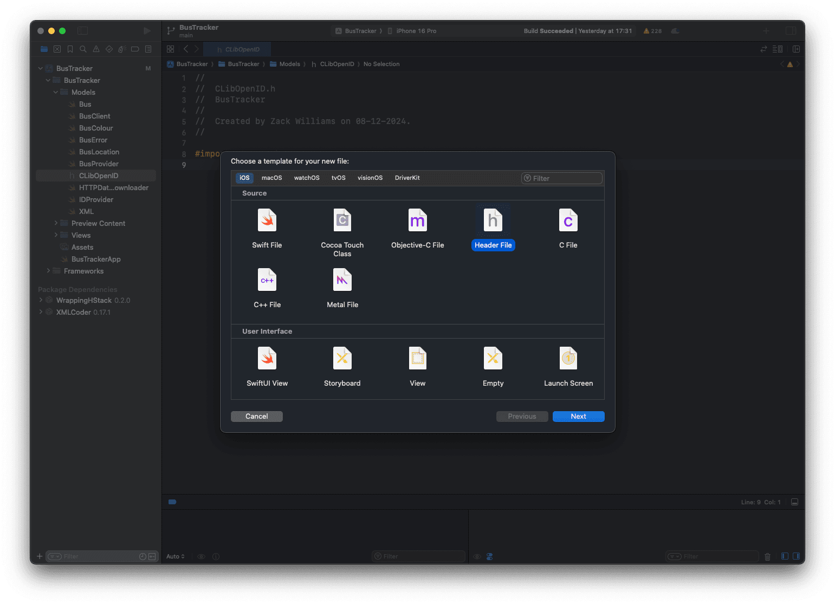Click the Next button

coord(579,417)
